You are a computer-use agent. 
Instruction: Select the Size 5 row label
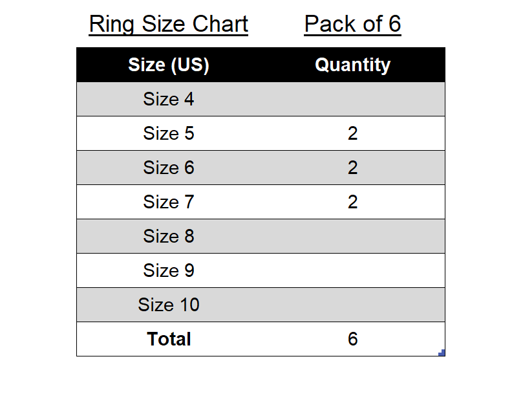pos(169,134)
